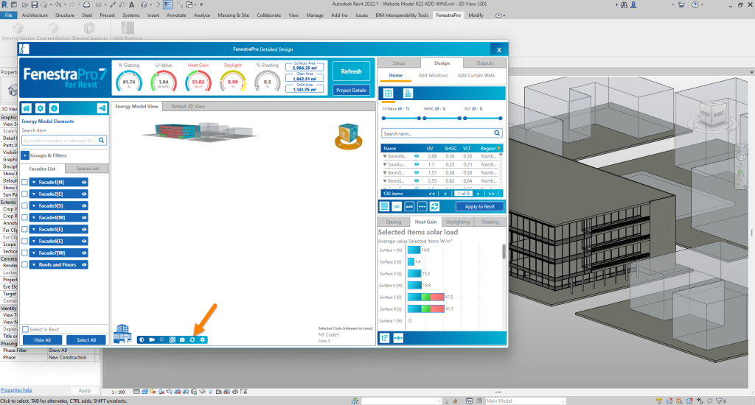The width and height of the screenshot is (755, 405).
Task: Toggle eye icon on SunGu... glazing row
Action: [x=417, y=164]
